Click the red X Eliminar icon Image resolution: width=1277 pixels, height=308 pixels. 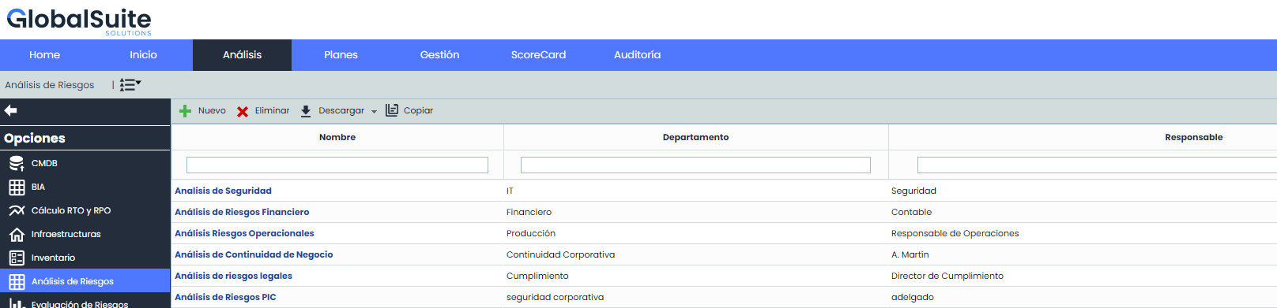243,112
